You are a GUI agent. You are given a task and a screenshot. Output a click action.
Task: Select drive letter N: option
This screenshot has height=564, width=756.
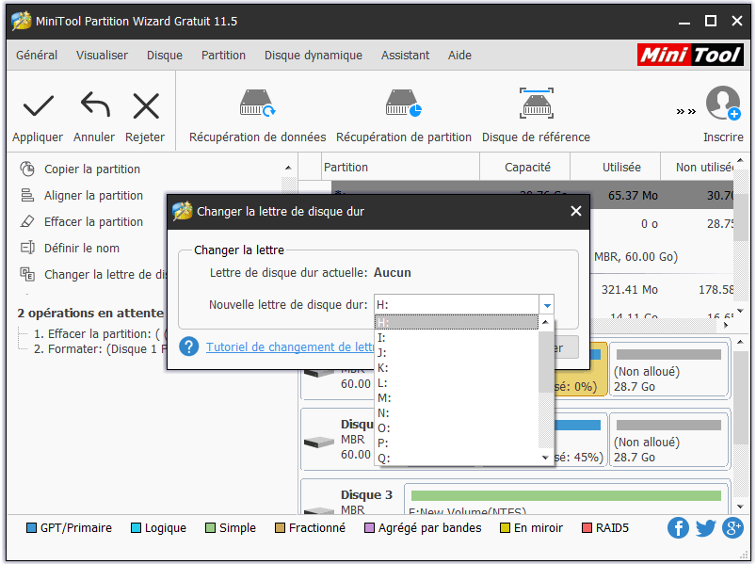456,413
